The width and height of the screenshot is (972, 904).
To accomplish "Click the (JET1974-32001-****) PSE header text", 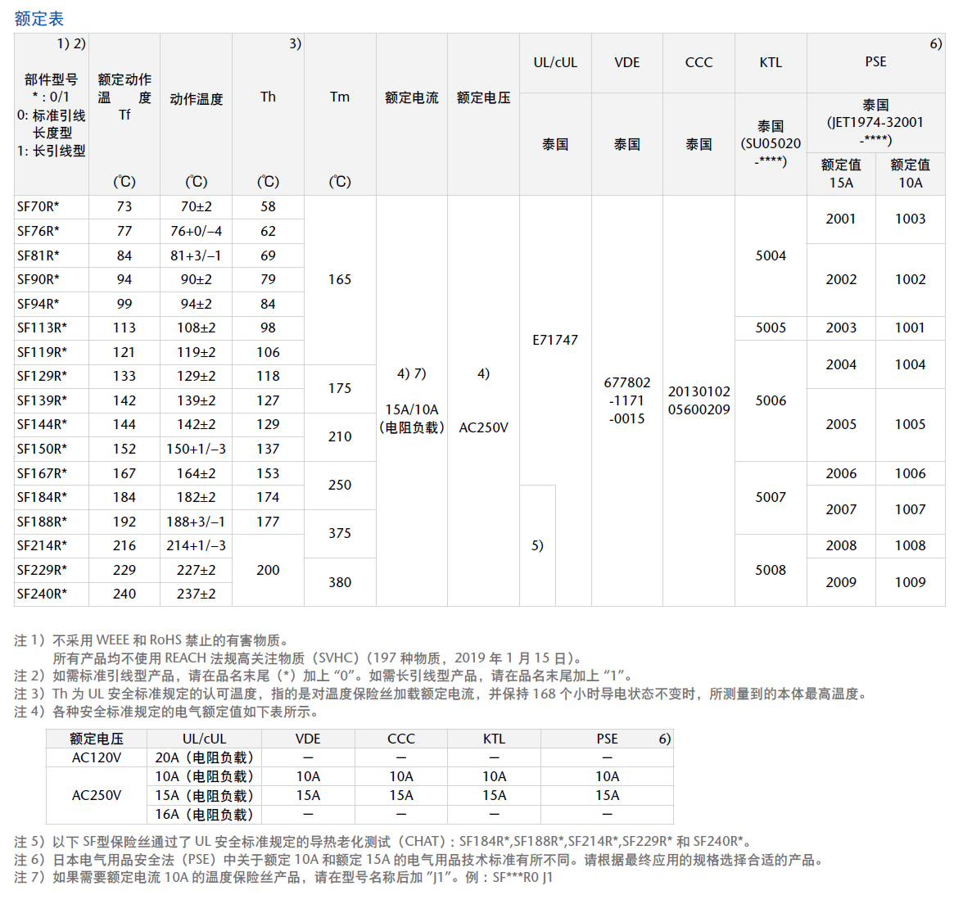I will pos(876,131).
